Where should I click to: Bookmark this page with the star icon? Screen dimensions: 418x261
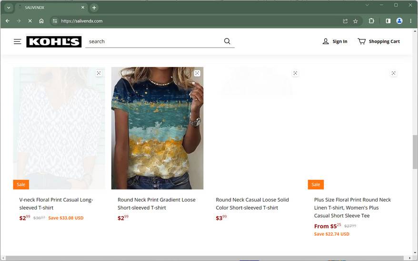355,21
